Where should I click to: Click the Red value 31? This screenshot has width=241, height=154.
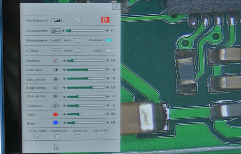point(113,114)
